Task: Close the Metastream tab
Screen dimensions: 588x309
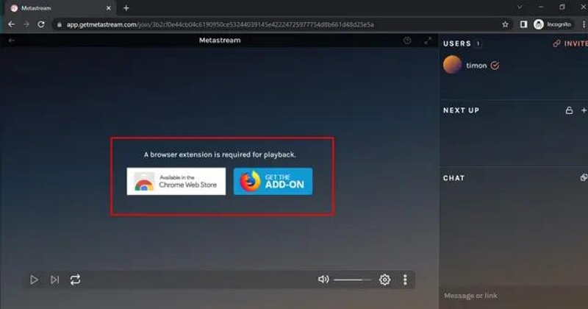Action: coord(108,8)
